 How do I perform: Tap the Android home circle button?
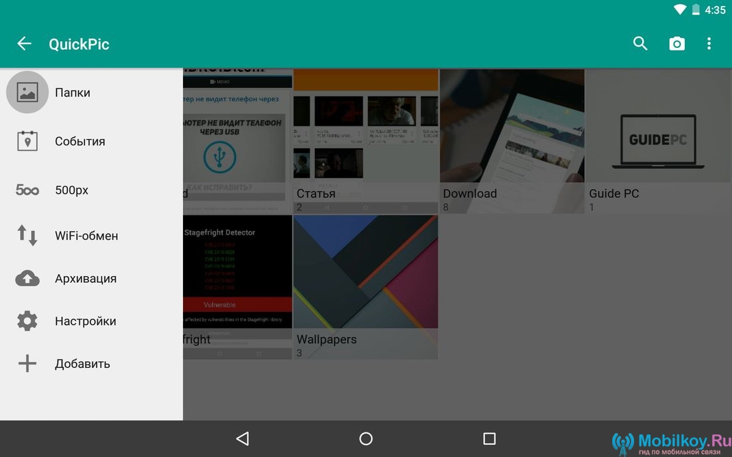(x=366, y=439)
